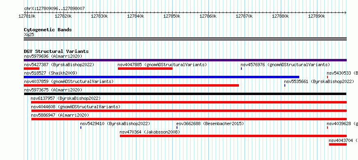The height and width of the screenshot is (160, 358).
Task: Click the 127830k ruler label
Action: coord(99,16)
